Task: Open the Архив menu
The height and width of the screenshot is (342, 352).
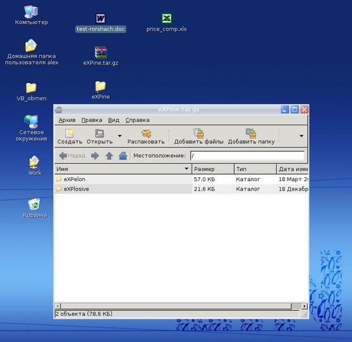Action: (x=67, y=120)
